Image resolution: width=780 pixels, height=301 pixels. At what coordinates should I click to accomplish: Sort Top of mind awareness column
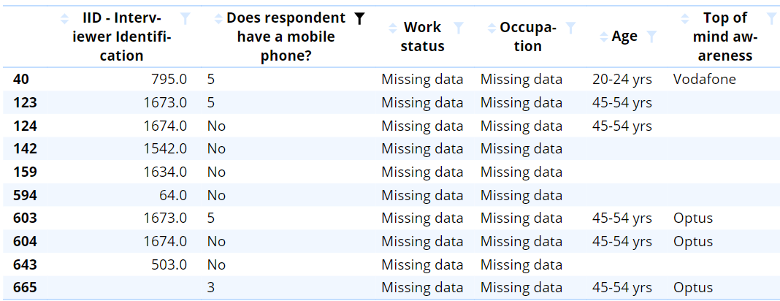coord(685,19)
